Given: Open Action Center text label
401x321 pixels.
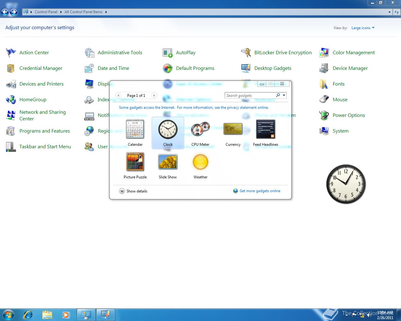Looking at the screenshot, I should [x=34, y=53].
